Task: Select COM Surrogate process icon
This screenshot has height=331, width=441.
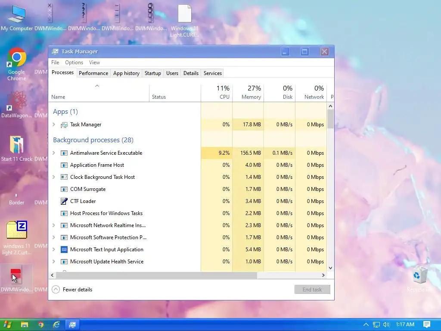Action: coord(64,190)
